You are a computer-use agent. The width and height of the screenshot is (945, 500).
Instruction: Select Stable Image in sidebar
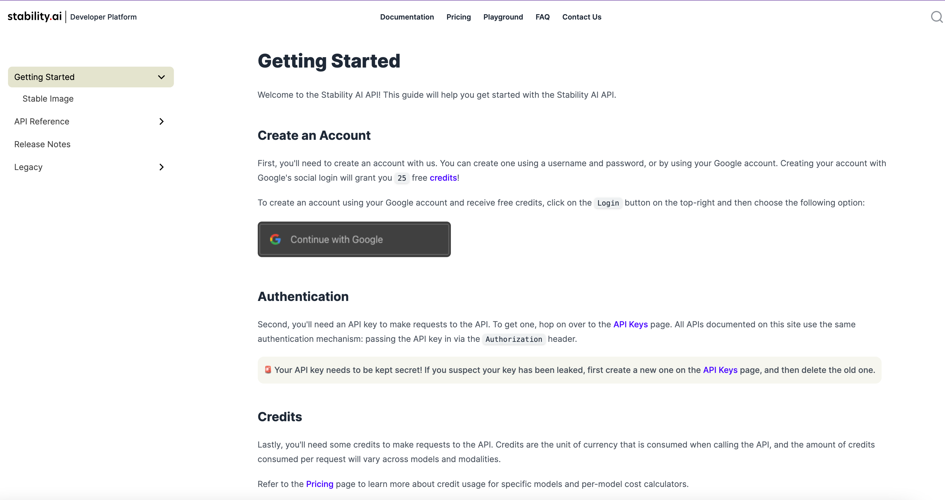pyautogui.click(x=48, y=99)
